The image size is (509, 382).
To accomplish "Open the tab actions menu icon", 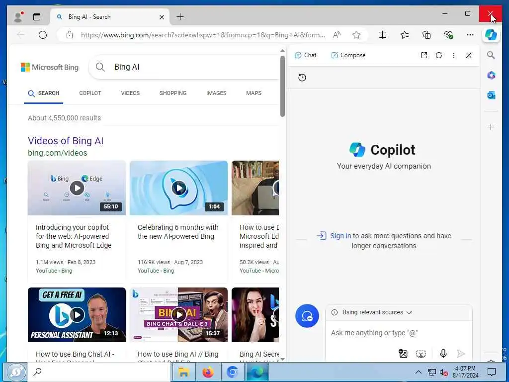I will (x=37, y=17).
